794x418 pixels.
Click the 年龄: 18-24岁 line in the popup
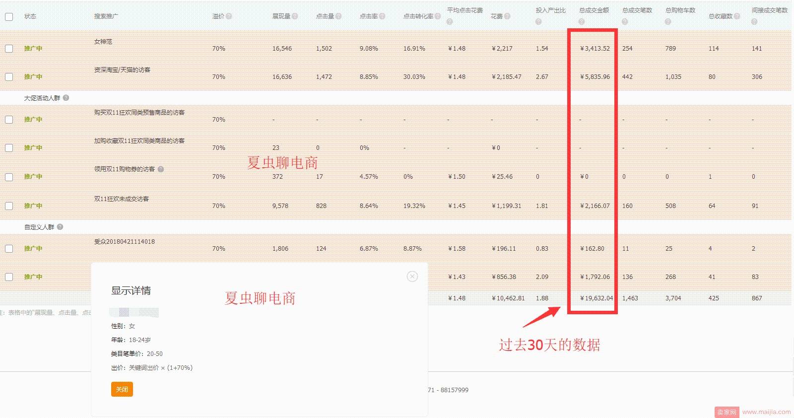(131, 340)
